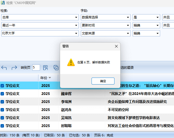Screen dimensions: 174x138
Task: Click the yellow warning triangle icon
Action: 71,62
